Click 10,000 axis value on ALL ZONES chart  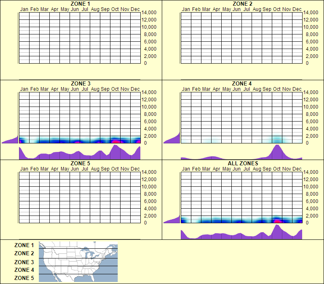pos(311,186)
